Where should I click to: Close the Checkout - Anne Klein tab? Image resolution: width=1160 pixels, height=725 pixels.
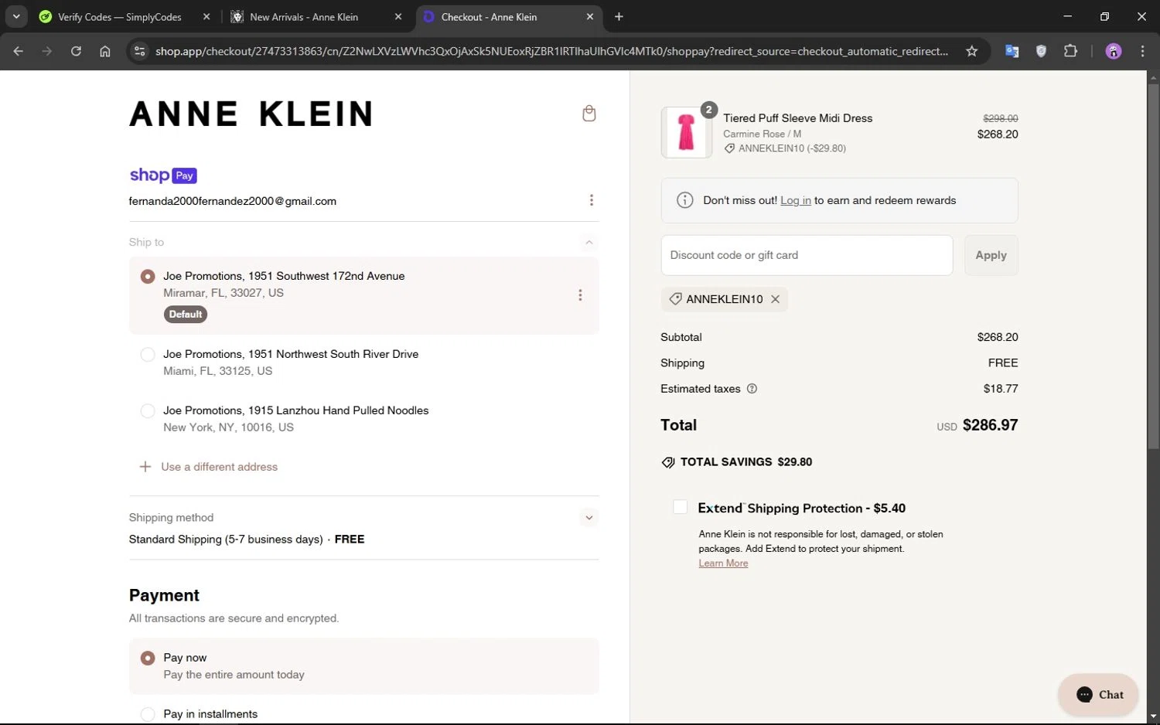590,16
